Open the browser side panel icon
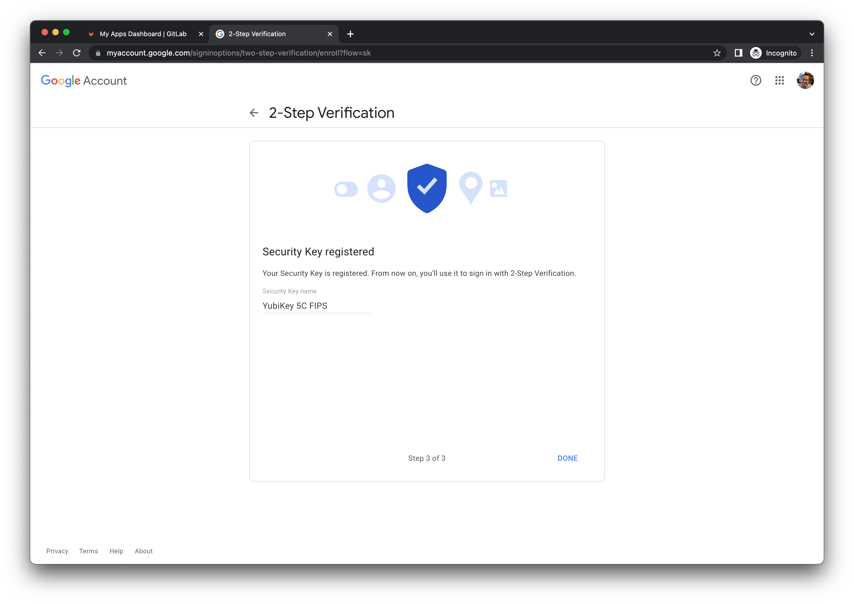This screenshot has width=854, height=604. coord(738,53)
